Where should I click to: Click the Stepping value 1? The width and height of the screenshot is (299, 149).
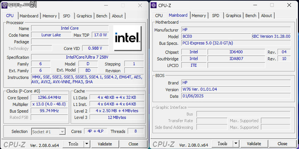(x=134, y=64)
